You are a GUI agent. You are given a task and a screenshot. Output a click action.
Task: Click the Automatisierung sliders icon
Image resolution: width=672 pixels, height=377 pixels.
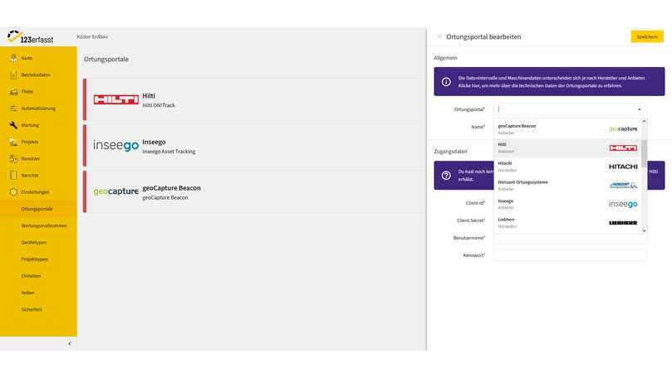(13, 109)
